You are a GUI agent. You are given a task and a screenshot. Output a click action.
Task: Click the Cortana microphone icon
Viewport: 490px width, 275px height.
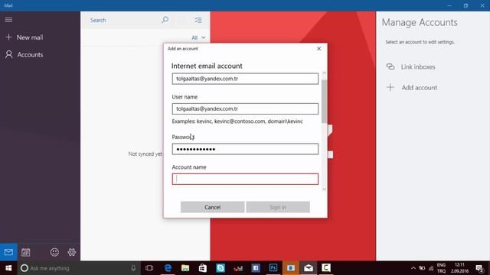[x=133, y=268]
